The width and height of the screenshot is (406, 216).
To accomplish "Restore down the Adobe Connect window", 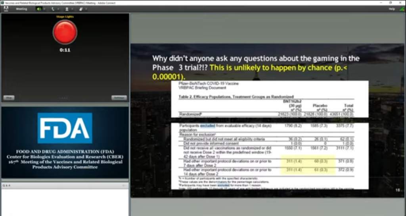I will [390, 2].
